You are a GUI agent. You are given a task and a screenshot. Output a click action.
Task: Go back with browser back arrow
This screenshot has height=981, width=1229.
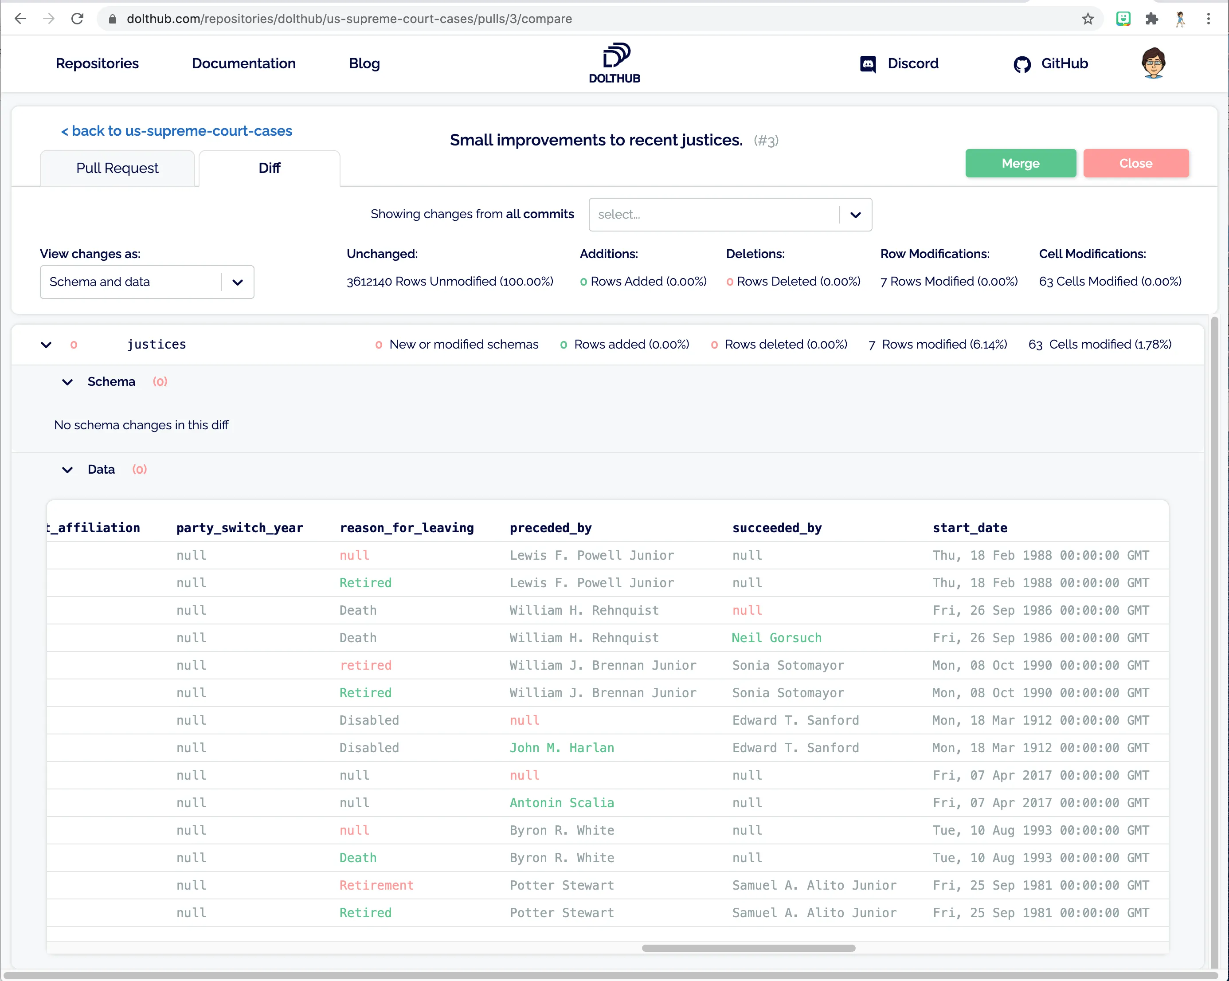coord(20,19)
